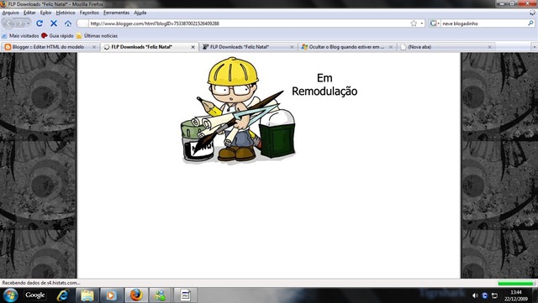The image size is (538, 303).
Task: Close the (Nova aba) tab
Action: tap(489, 47)
